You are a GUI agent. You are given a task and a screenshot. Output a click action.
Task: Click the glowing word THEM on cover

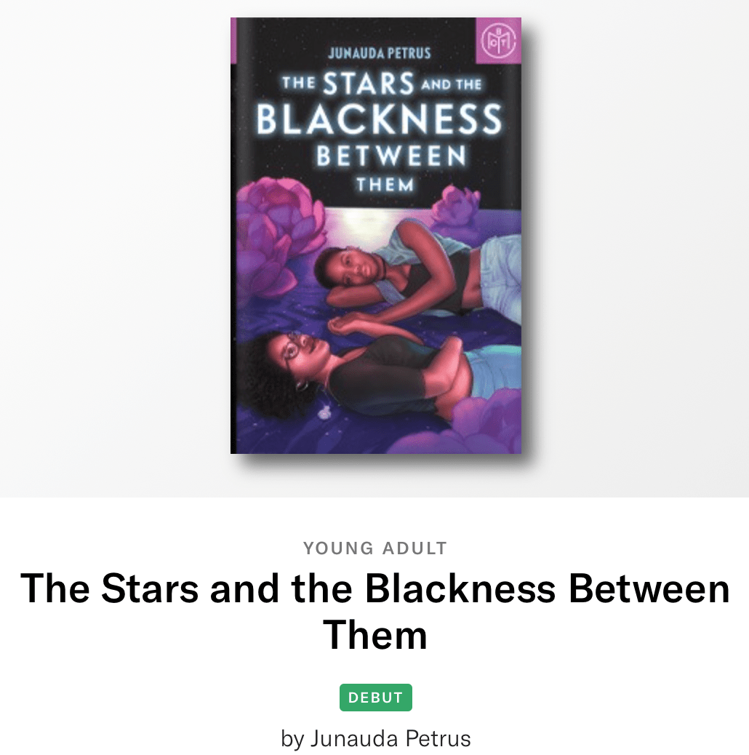pos(385,185)
